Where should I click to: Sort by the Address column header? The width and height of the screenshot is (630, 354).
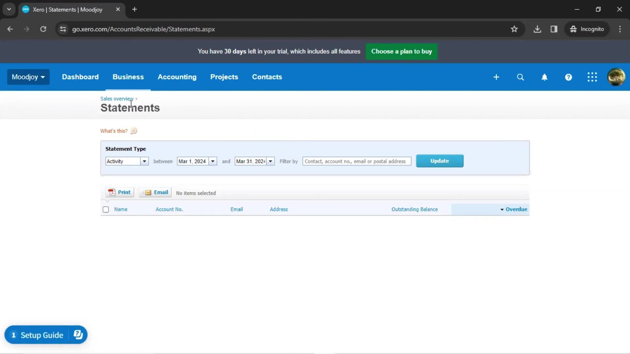coord(279,209)
